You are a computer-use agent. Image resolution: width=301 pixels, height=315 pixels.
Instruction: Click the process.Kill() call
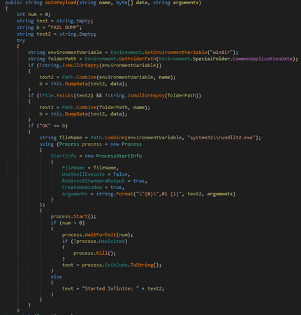[95, 253]
